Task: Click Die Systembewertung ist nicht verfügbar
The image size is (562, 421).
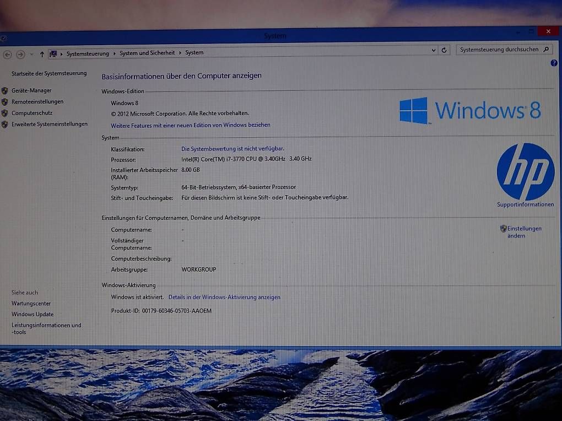Action: 233,148
